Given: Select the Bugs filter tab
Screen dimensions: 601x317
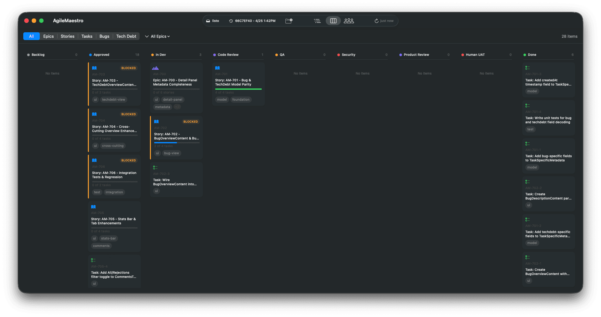Looking at the screenshot, I should point(104,36).
